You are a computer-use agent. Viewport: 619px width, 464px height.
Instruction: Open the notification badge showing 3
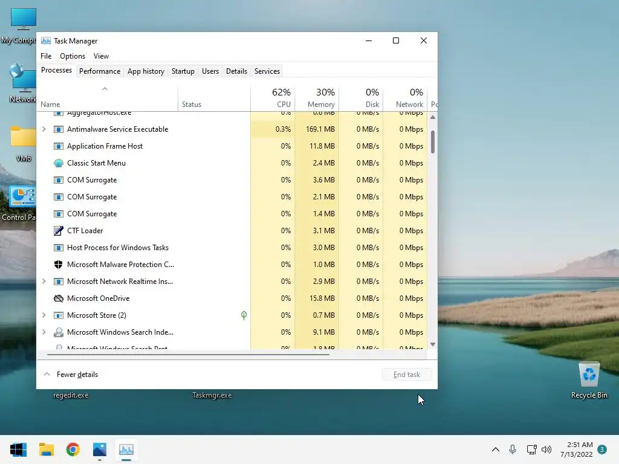[602, 449]
